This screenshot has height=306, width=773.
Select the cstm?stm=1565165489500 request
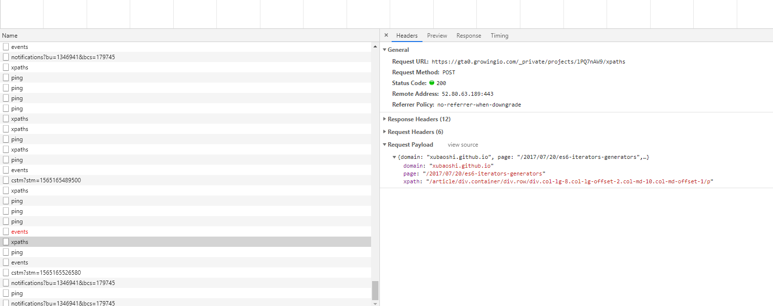tap(186, 180)
